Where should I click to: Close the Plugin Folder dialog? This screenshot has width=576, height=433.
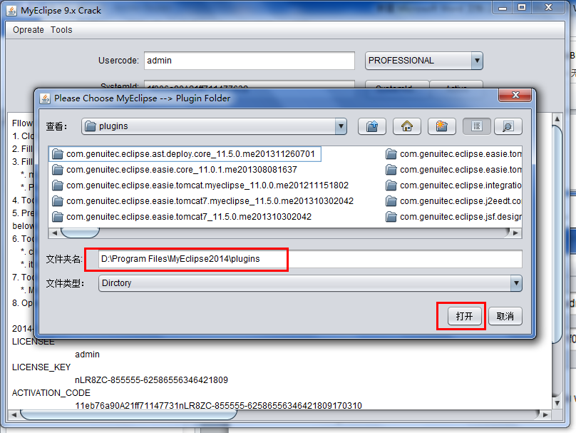[x=515, y=95]
